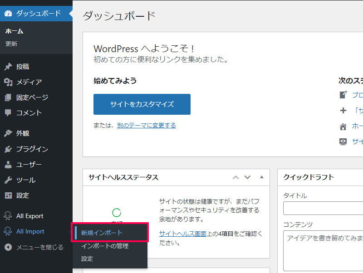
Task: Click the speech bubble icon beside コメント
Action: 8,113
